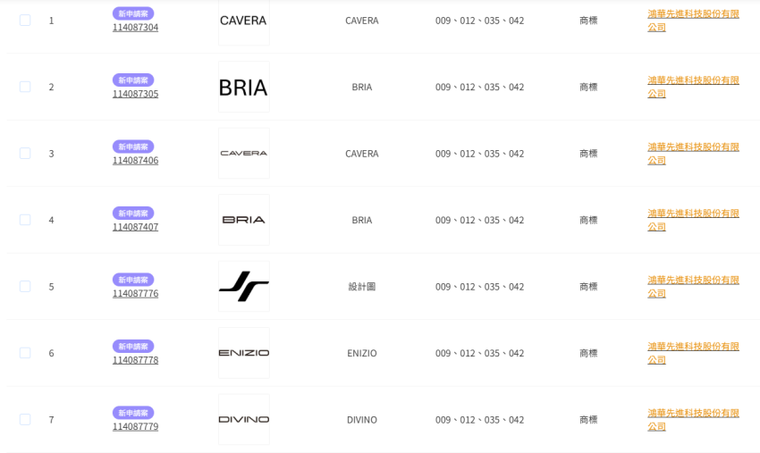
Task: Select the checkbox for row 5
Action: (25, 286)
